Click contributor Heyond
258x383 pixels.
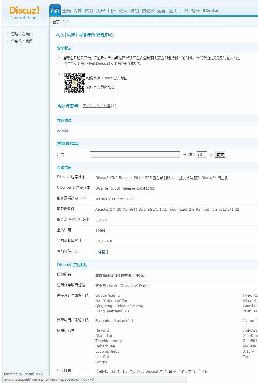(102, 330)
